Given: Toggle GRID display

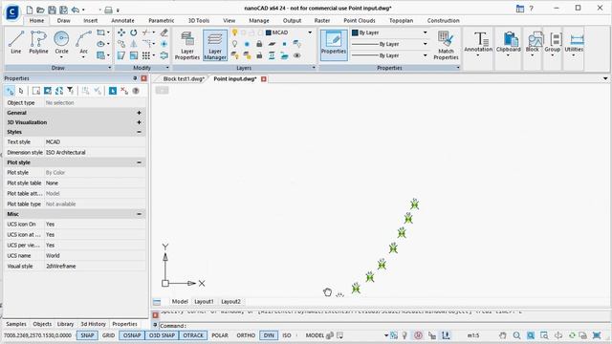Looking at the screenshot, I should pos(108,335).
